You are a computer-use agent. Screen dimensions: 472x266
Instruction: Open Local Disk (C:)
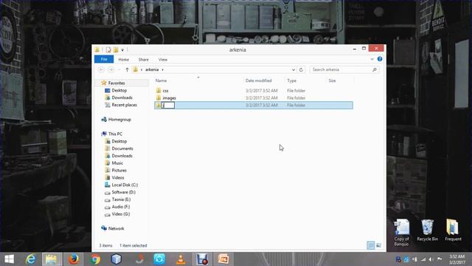coord(125,185)
